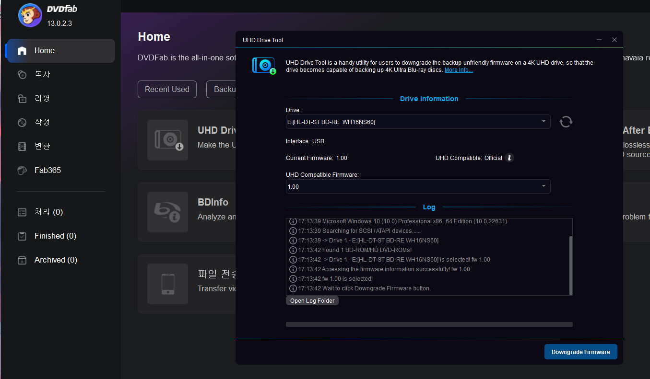Screen dimensions: 650x379
Task: Click the 'UHD Compatible: Official' text
Action: 469,158
